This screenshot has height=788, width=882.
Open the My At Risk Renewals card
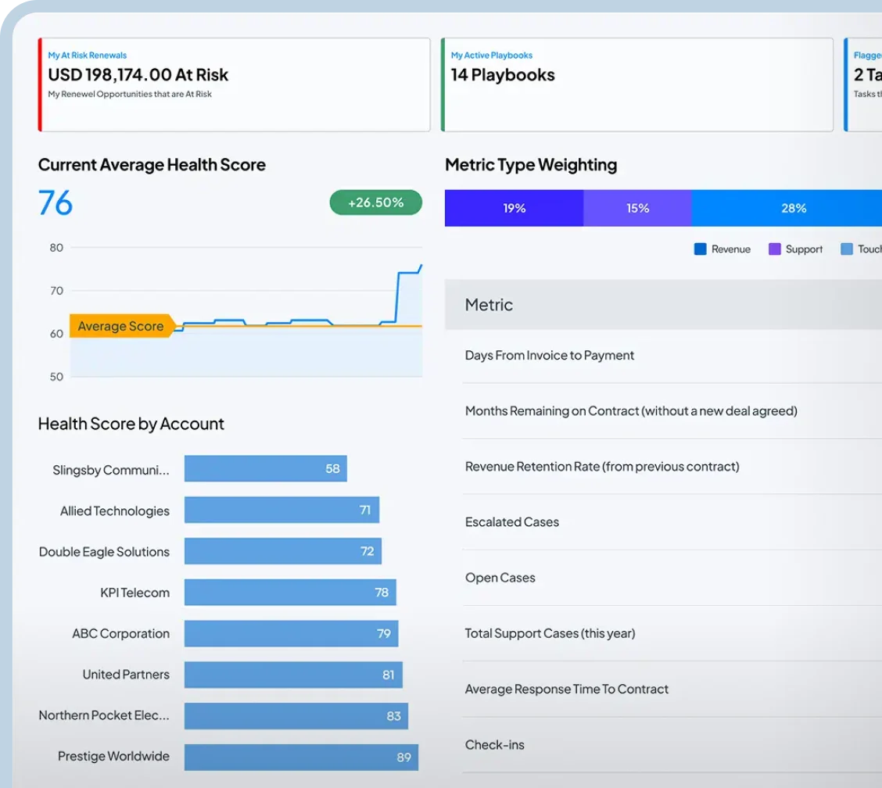pos(234,84)
